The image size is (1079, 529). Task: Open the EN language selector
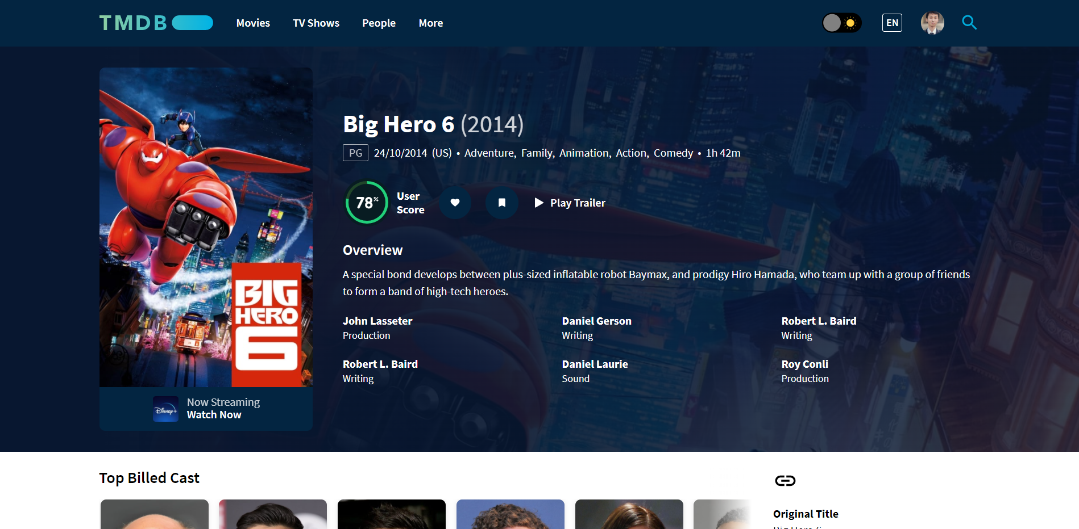pos(892,23)
